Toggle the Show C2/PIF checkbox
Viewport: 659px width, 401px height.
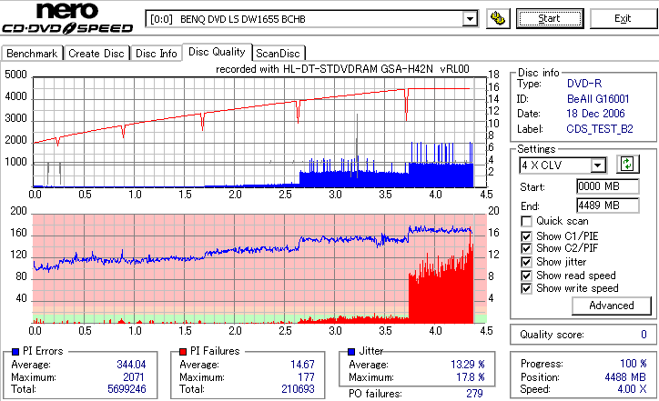coord(526,248)
